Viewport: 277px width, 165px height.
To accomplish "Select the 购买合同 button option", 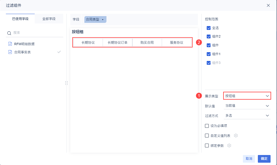I will [147, 42].
